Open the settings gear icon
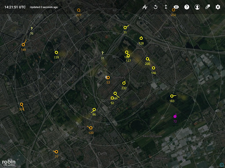The image size is (225, 168). [x=218, y=7]
